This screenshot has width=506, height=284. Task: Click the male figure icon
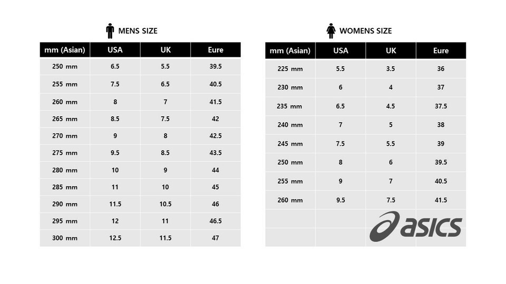pyautogui.click(x=110, y=31)
